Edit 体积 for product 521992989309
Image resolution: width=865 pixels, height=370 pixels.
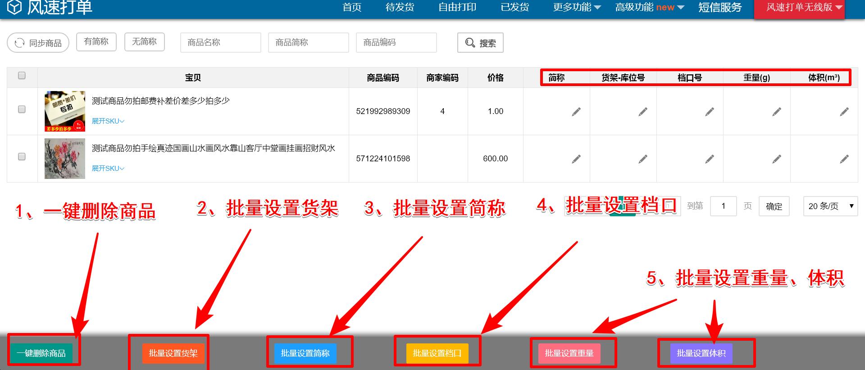(x=844, y=112)
